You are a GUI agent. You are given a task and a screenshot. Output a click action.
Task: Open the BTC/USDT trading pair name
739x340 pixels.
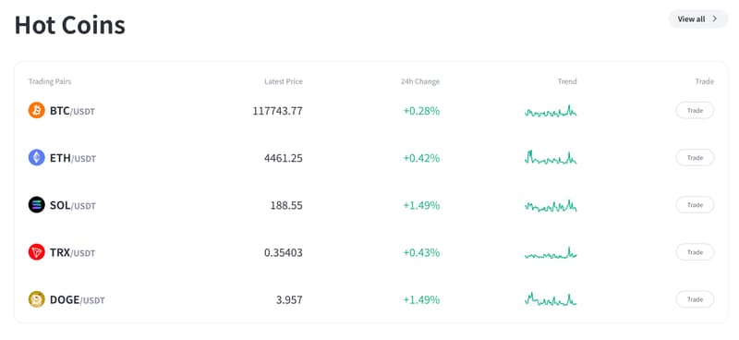click(x=72, y=111)
